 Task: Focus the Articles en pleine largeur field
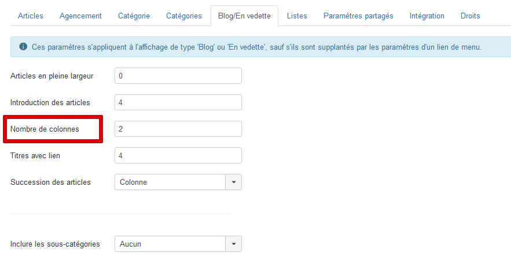(x=178, y=76)
